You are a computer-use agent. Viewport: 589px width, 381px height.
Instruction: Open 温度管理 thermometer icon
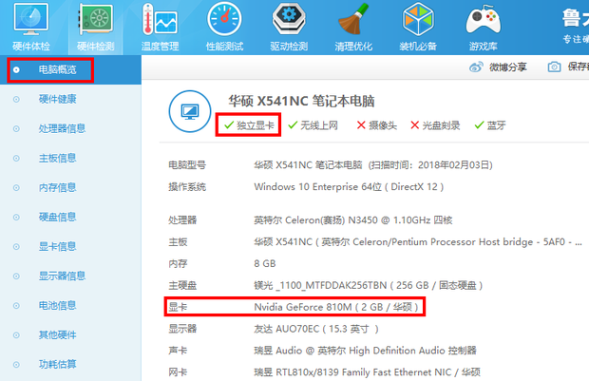coord(160,19)
